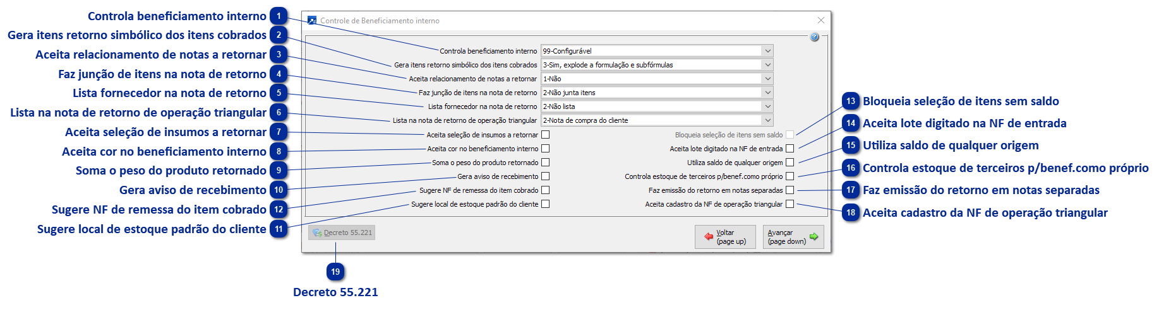Click the Voltar (page up) button
Viewport: 1159px width, 310px height.
click(x=725, y=237)
